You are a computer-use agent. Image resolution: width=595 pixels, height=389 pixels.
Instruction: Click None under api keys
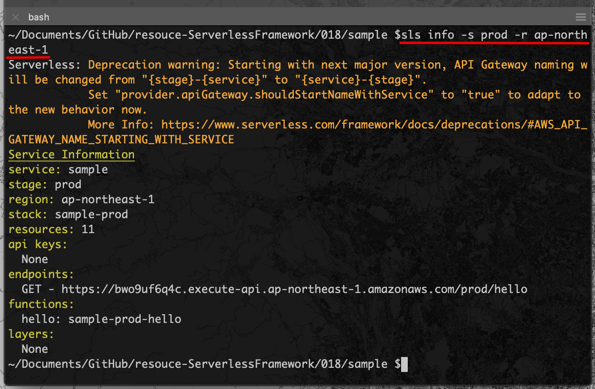tap(35, 259)
